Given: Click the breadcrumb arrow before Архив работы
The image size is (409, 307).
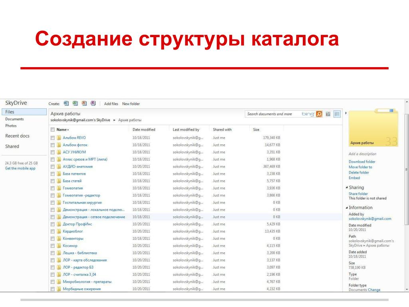Looking at the screenshot, I should pos(114,120).
